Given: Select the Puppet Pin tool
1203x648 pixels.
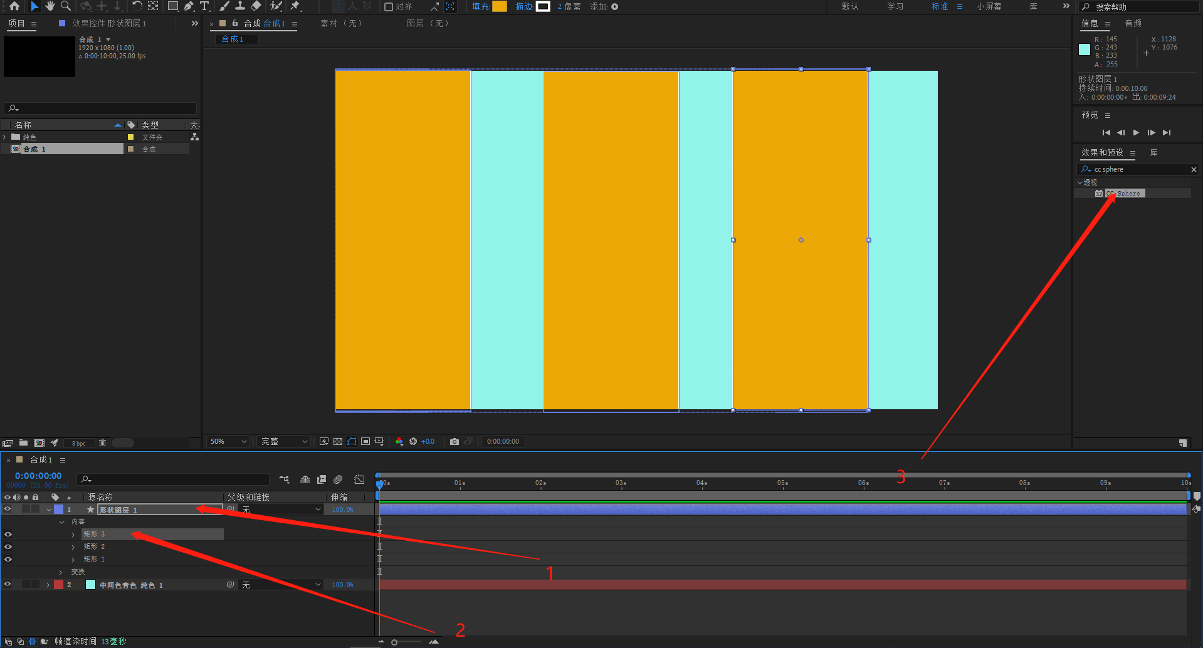Looking at the screenshot, I should (x=295, y=6).
